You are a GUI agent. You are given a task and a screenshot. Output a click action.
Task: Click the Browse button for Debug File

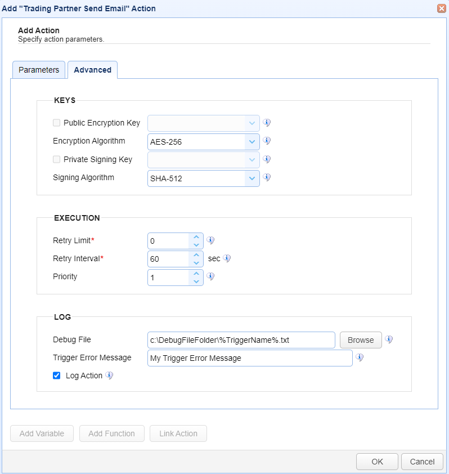tap(361, 340)
